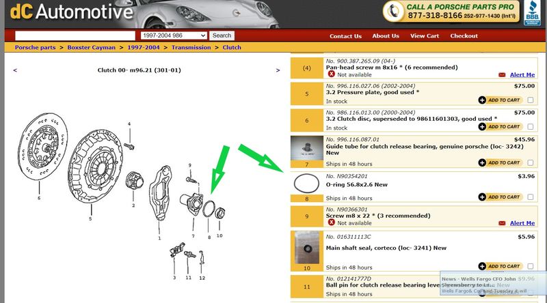Click the $45.96 price text

point(524,139)
